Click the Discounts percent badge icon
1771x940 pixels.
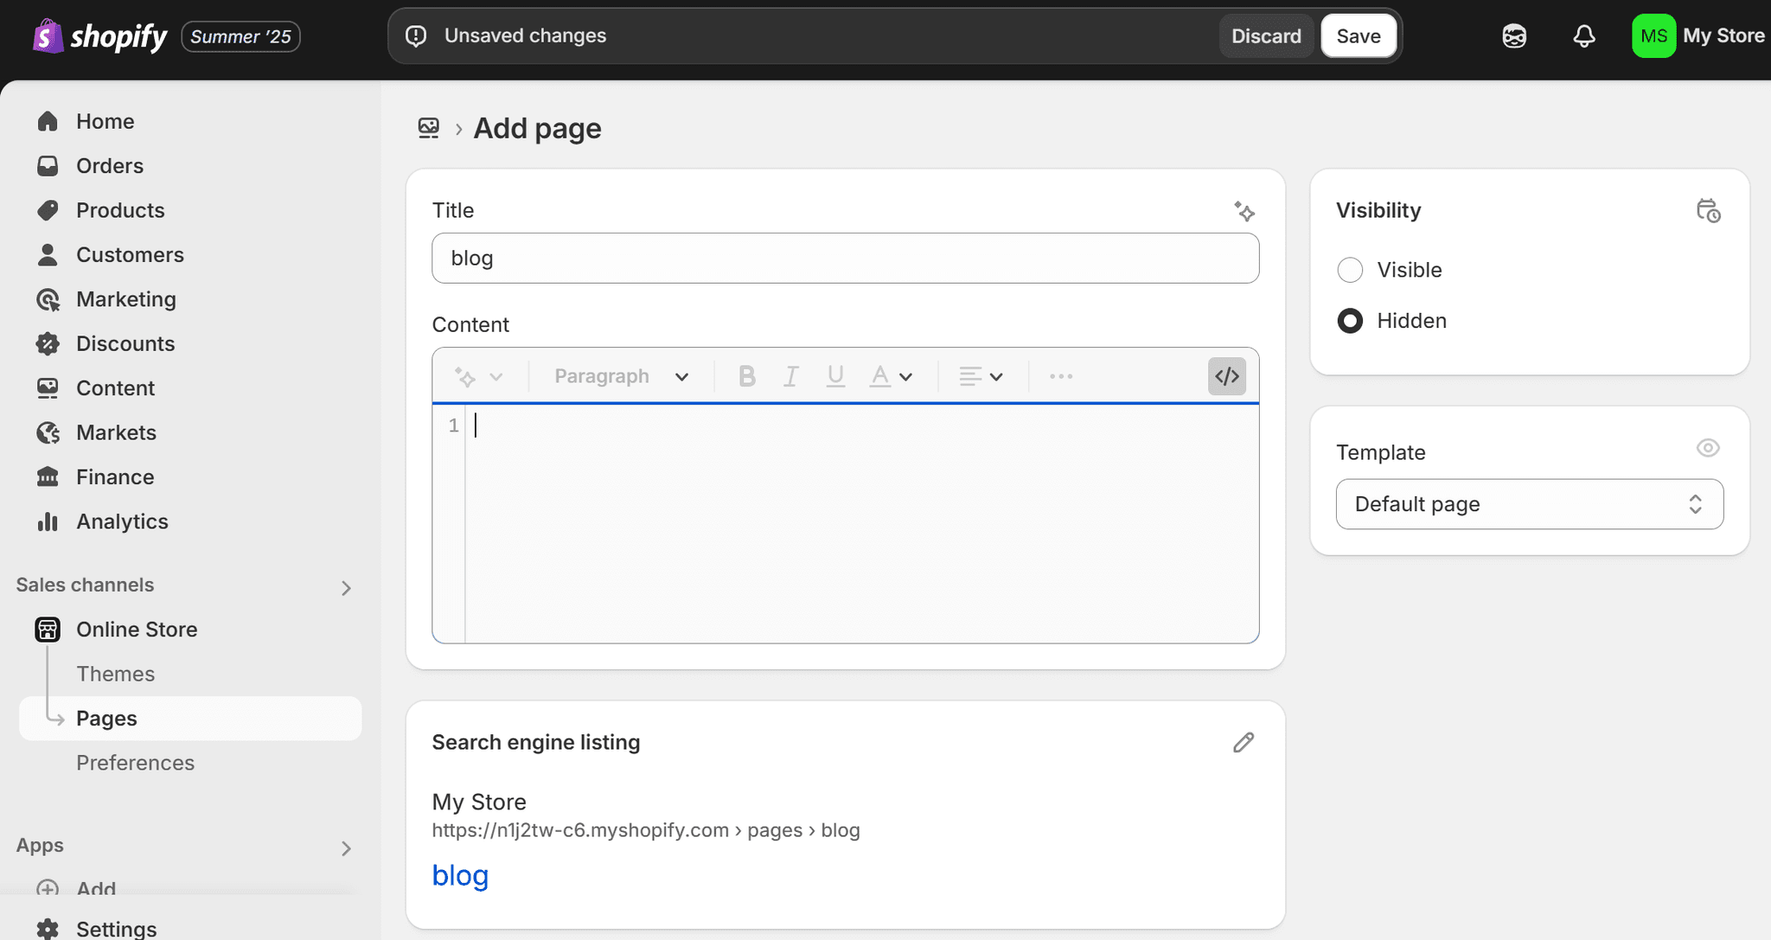(48, 343)
